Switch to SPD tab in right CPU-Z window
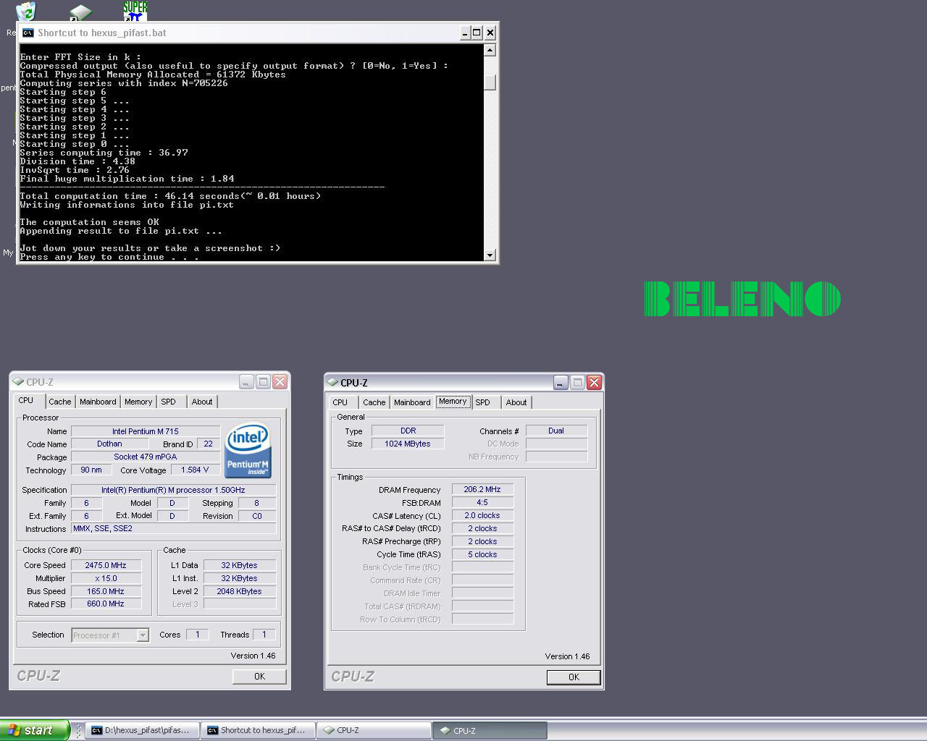The width and height of the screenshot is (927, 741). point(483,402)
